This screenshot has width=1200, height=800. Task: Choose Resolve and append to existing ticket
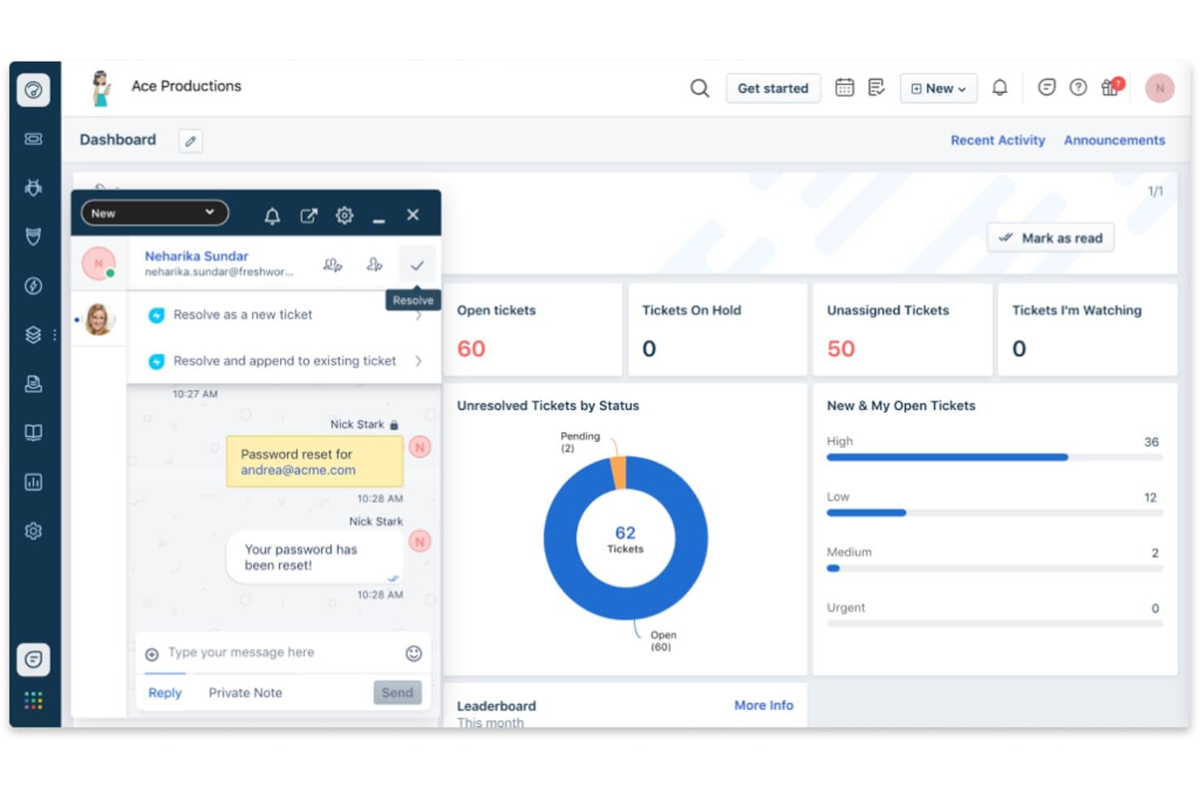(284, 361)
